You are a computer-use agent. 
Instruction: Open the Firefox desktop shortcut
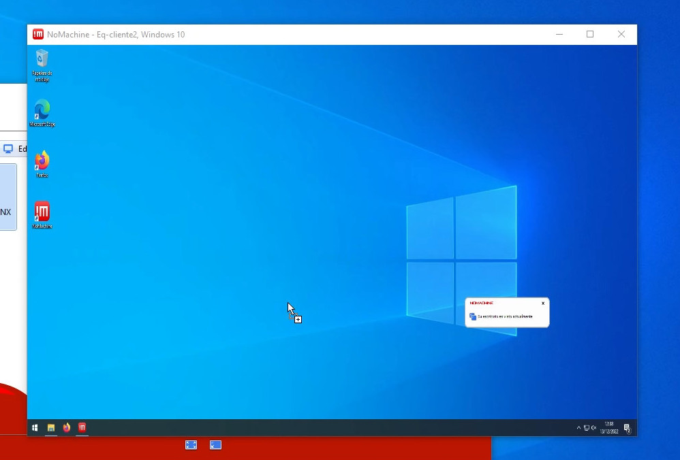(42, 161)
